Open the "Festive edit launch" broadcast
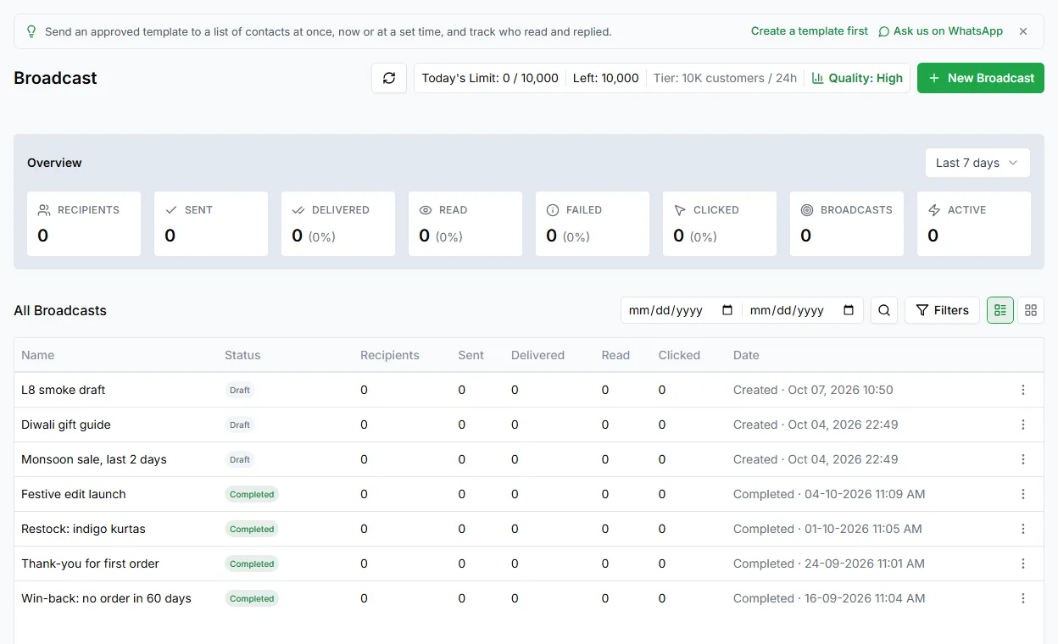The image size is (1058, 644). click(x=74, y=494)
